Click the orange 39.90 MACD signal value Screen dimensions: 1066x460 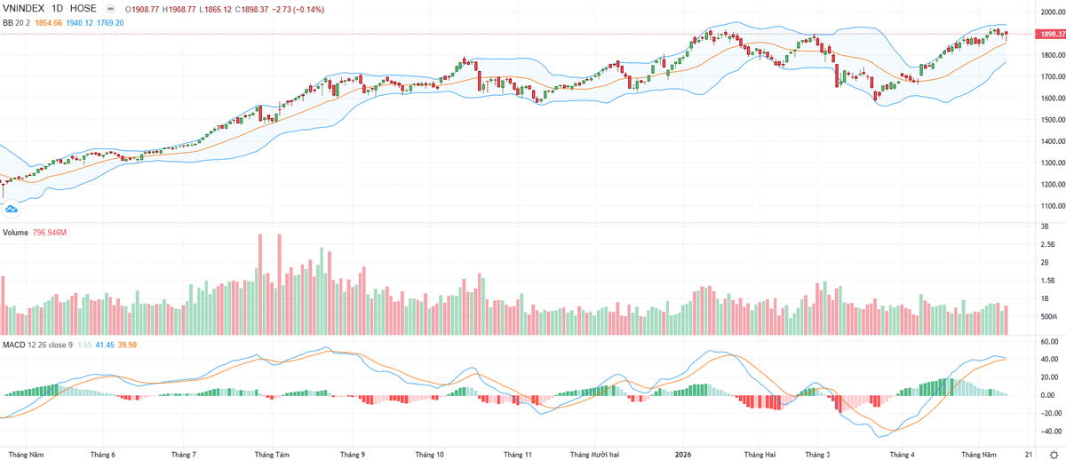tap(128, 344)
